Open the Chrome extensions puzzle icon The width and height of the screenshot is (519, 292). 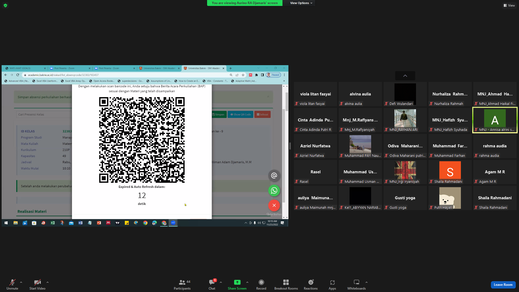[x=257, y=75]
